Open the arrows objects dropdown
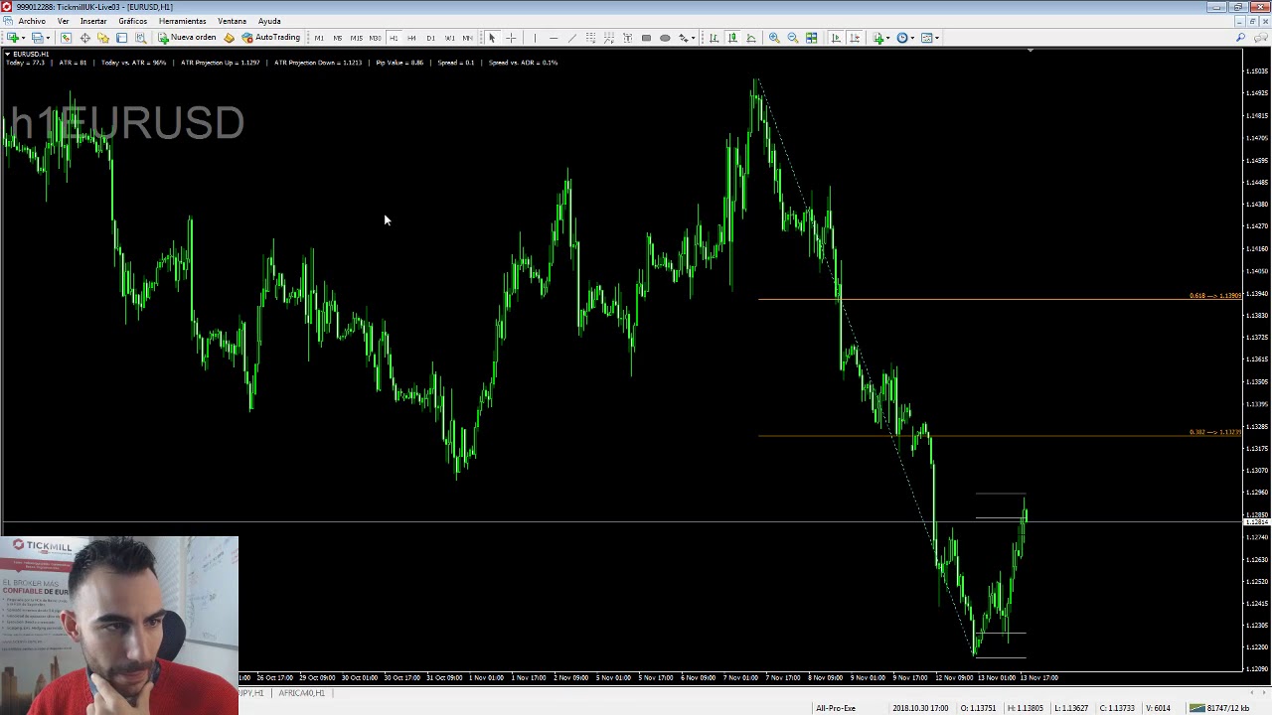 (x=686, y=38)
